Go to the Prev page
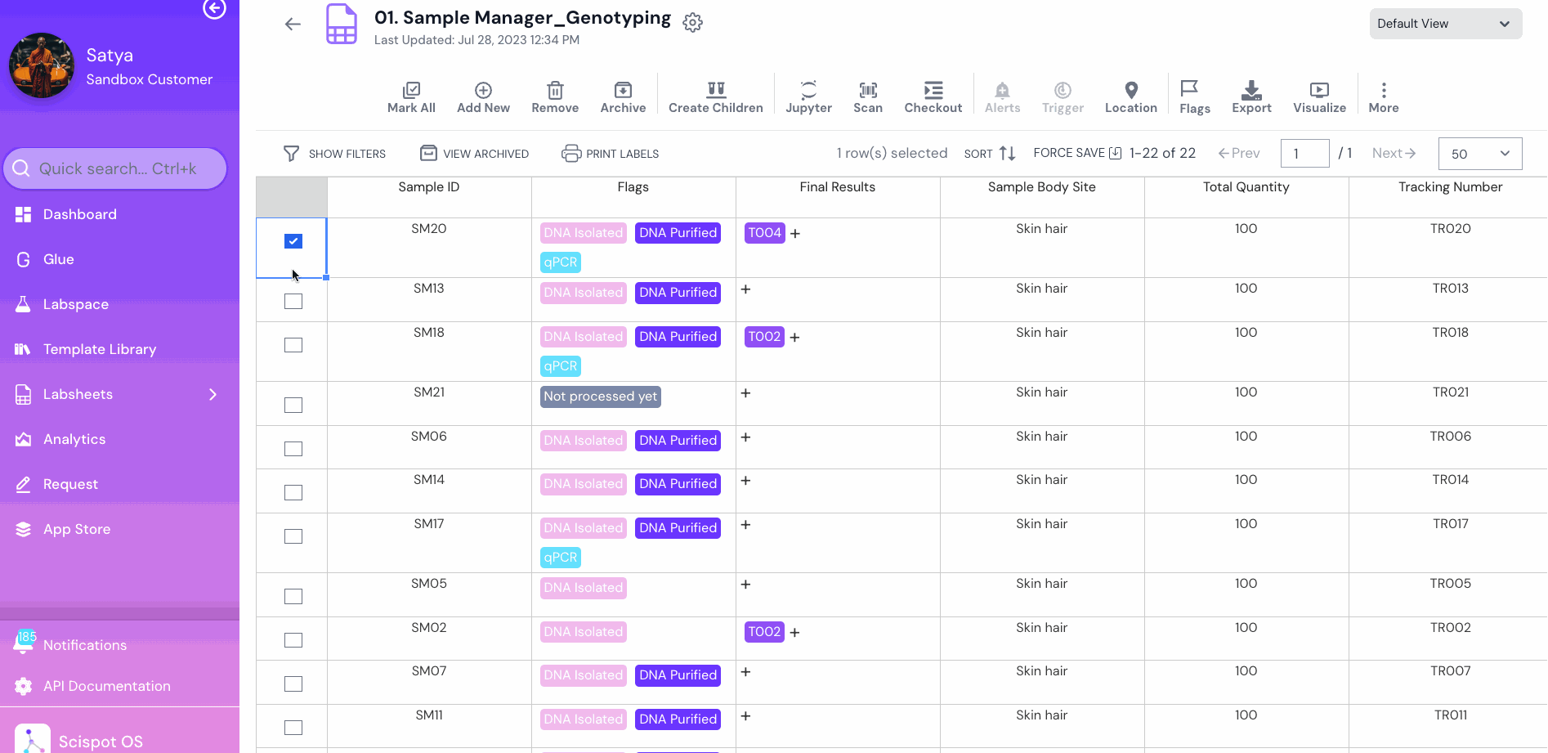Screen dimensions: 1548x753 (x=1239, y=153)
